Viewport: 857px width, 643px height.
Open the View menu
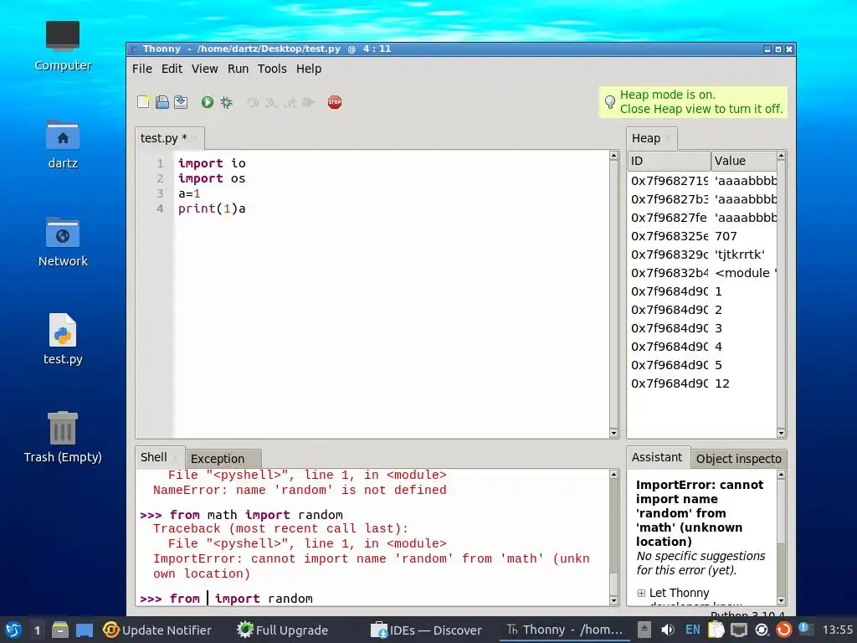[204, 69]
